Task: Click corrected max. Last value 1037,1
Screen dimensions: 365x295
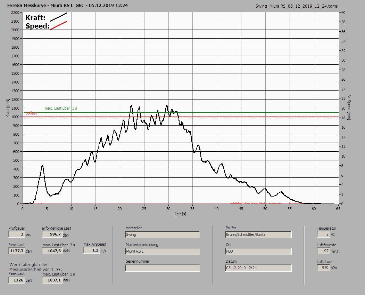Action: point(52,280)
